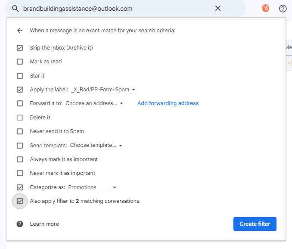The width and height of the screenshot is (292, 249).
Task: Open the Help question mark icon
Action: pyautogui.click(x=283, y=9)
